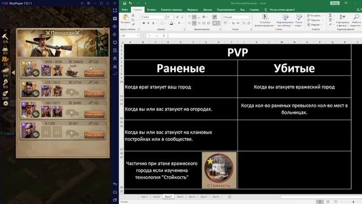Close the Площади panel with red X
This screenshot has width=362, height=204.
[106, 30]
